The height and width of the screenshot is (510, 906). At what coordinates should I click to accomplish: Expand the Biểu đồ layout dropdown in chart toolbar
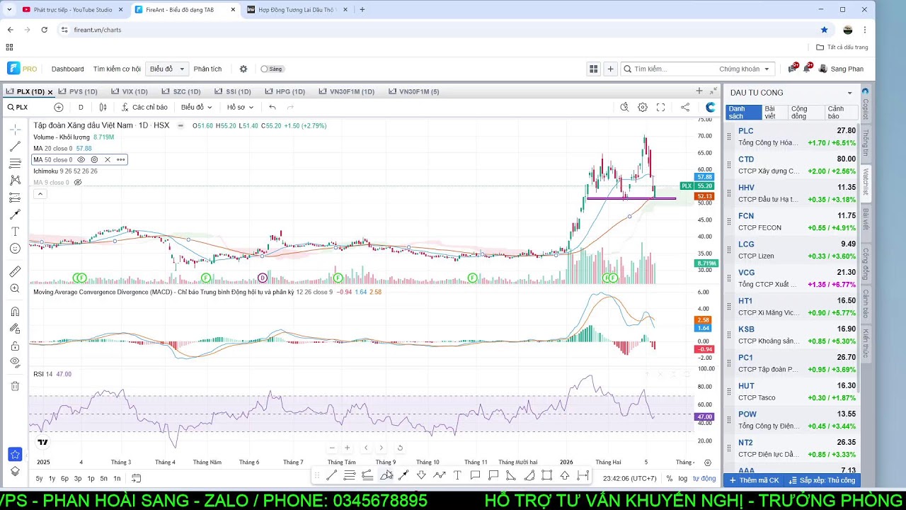[x=196, y=107]
